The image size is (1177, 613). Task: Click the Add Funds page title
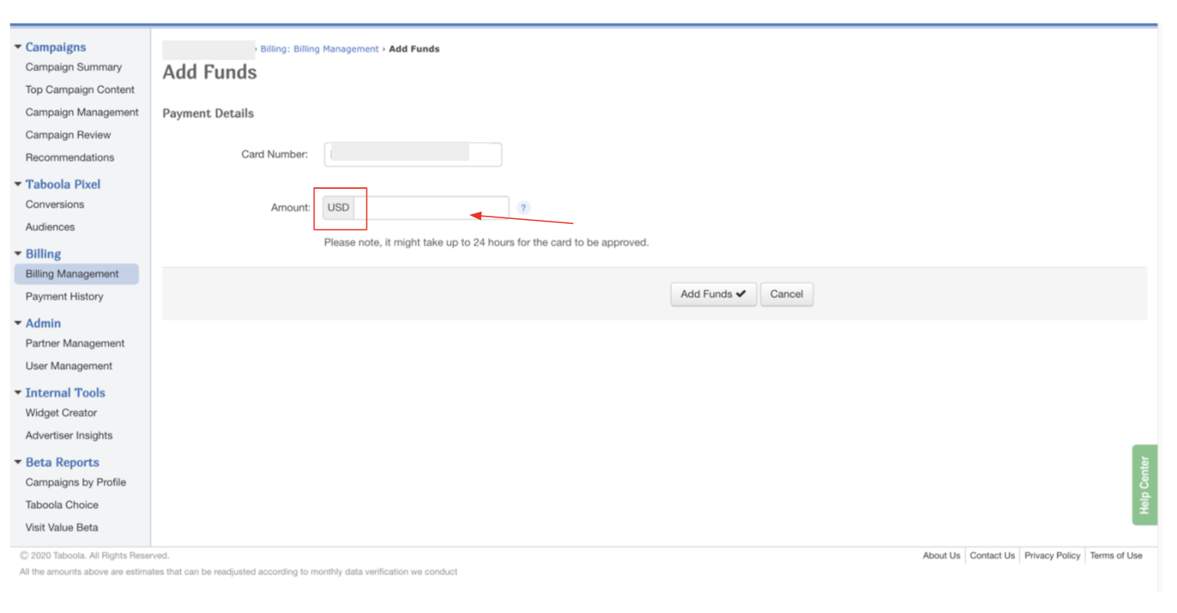(x=210, y=73)
